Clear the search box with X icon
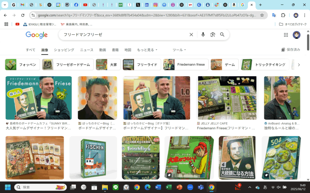 191,35
